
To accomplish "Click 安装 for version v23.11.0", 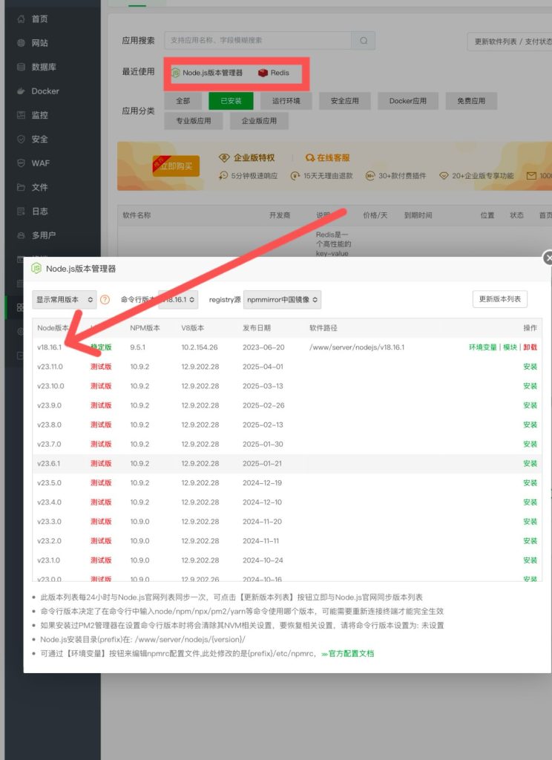I will 530,367.
